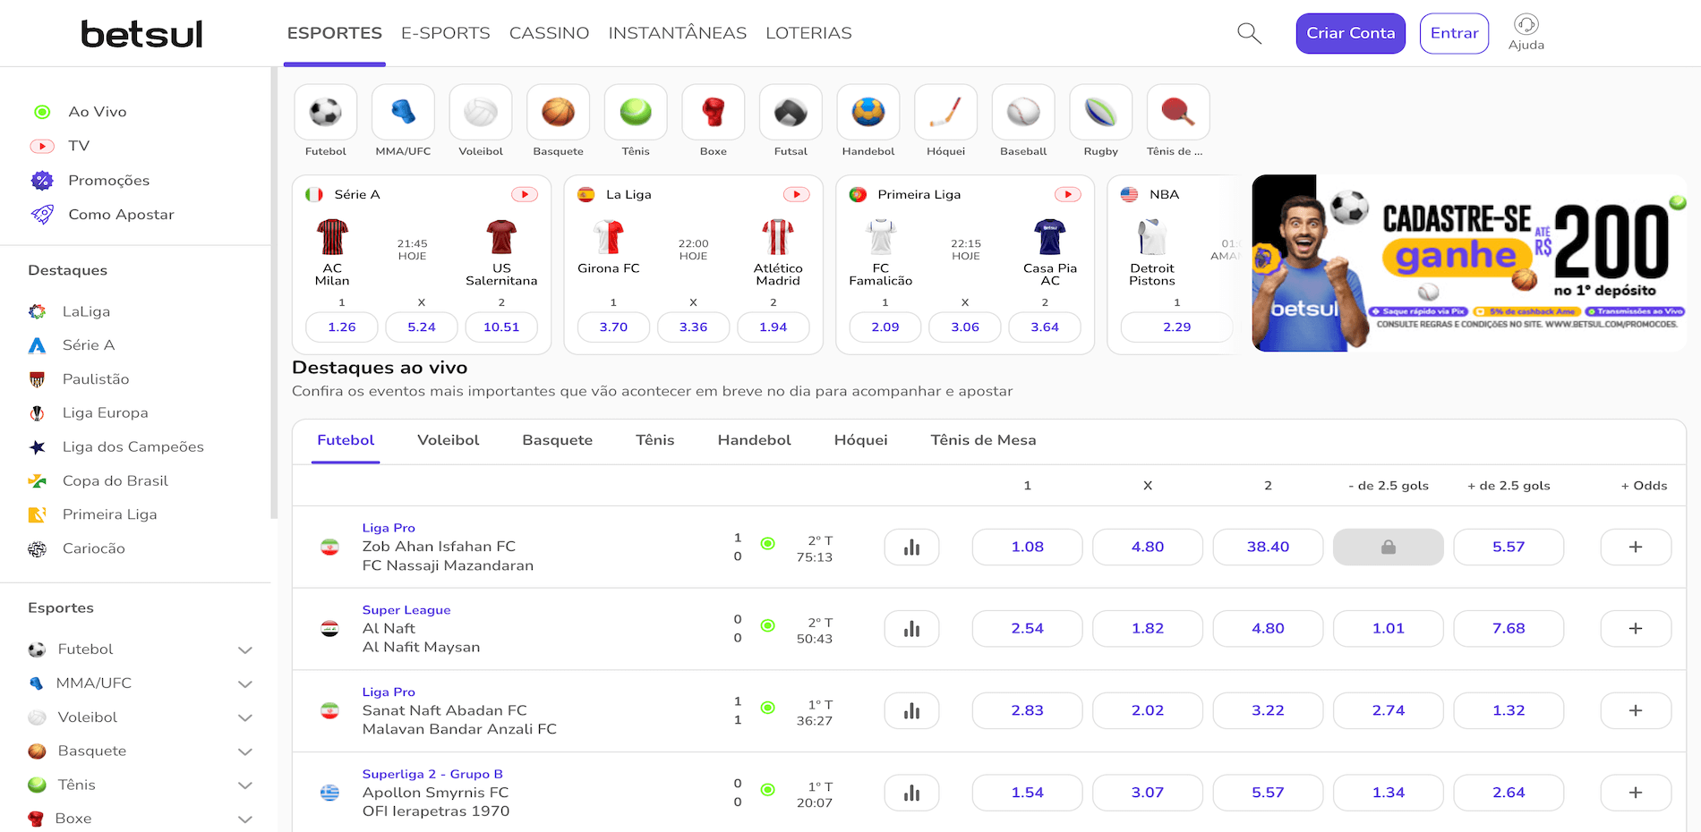
Task: Expand more odds for Sanat Naft match
Action: pyautogui.click(x=1635, y=711)
